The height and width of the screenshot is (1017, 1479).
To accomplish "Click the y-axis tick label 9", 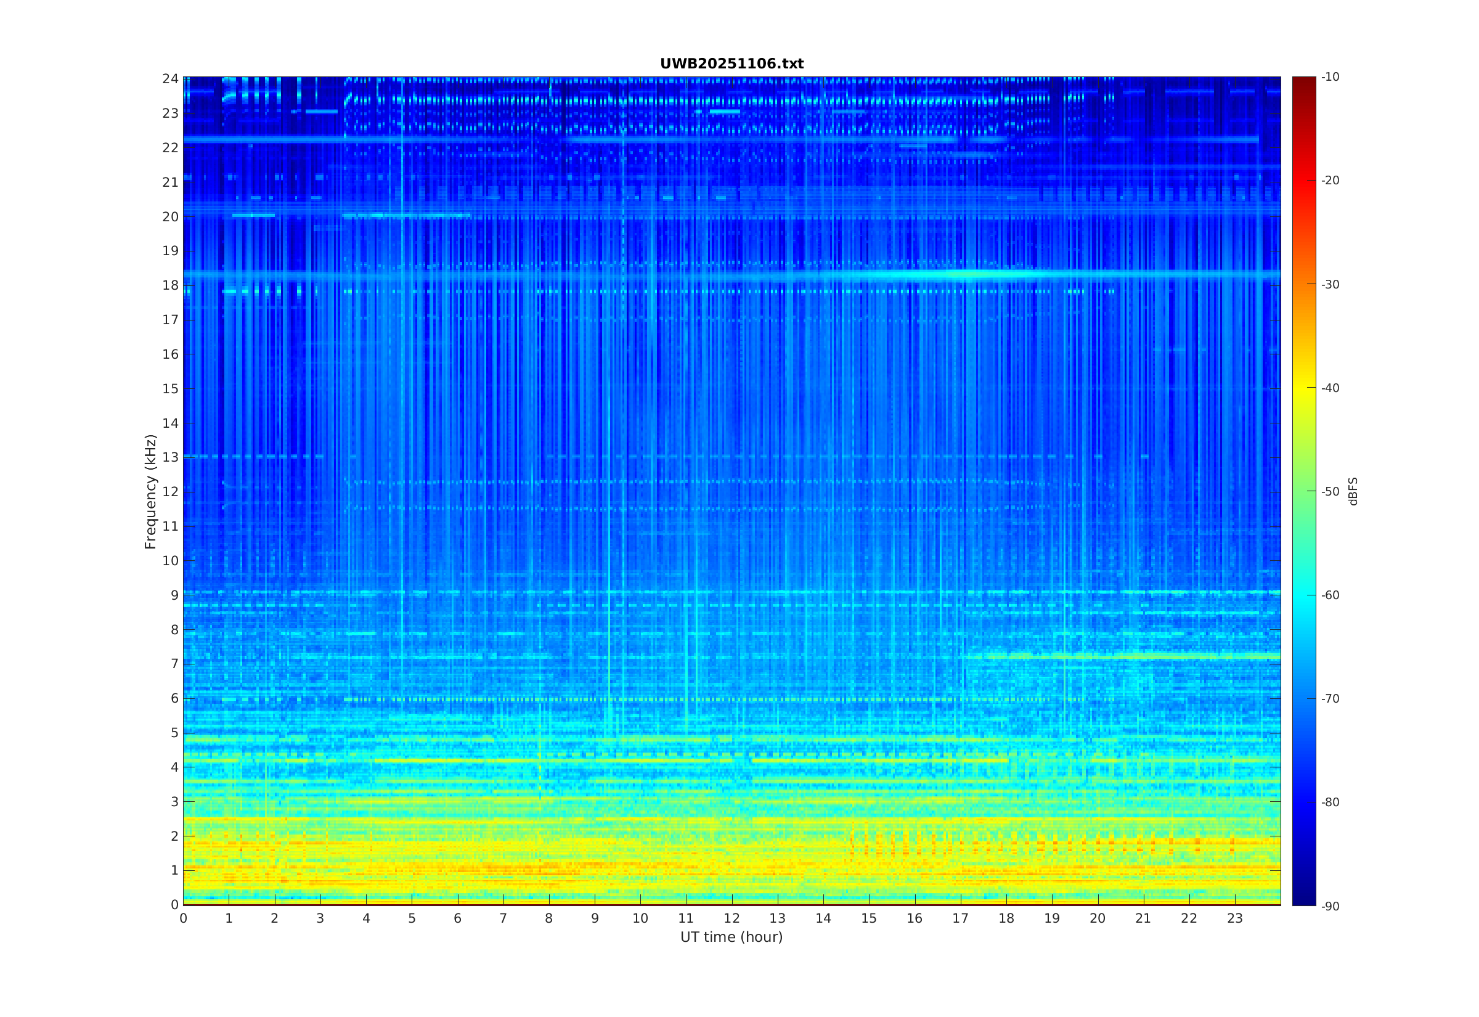I will [x=174, y=595].
